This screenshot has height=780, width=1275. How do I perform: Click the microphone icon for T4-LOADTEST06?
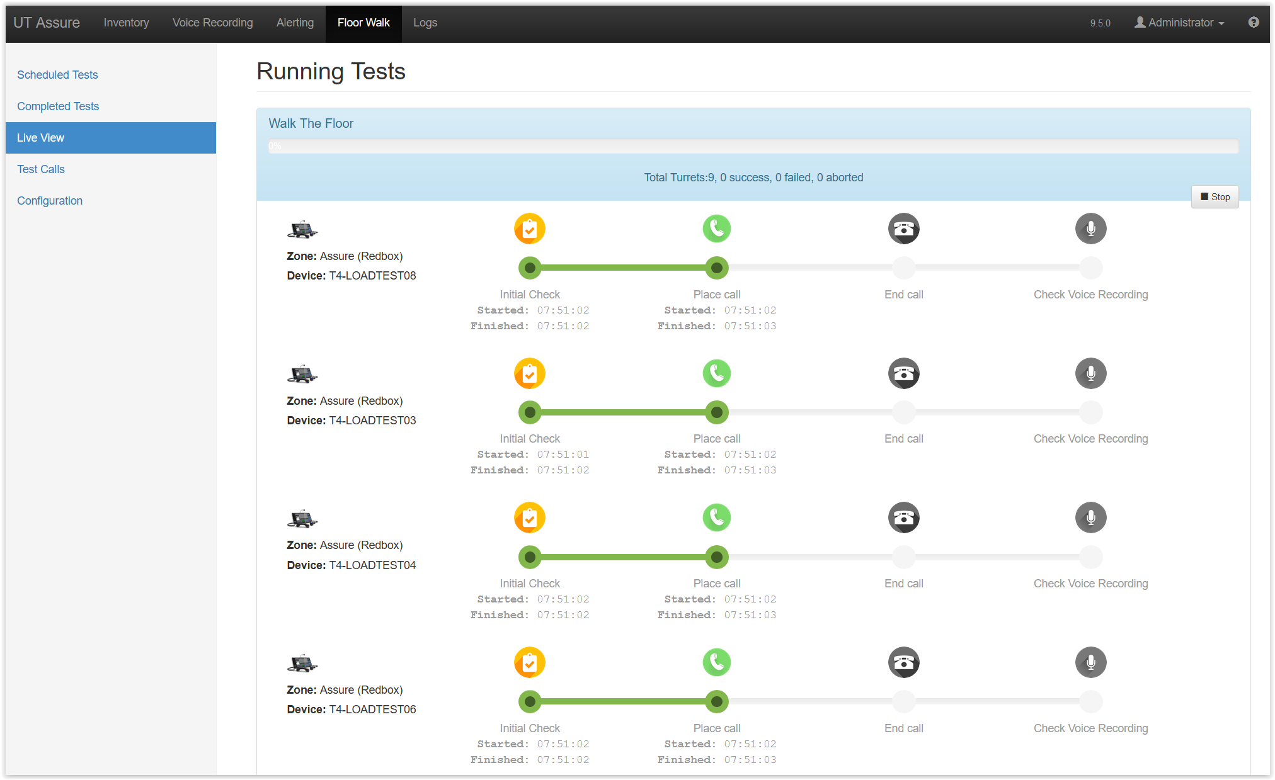click(x=1091, y=662)
